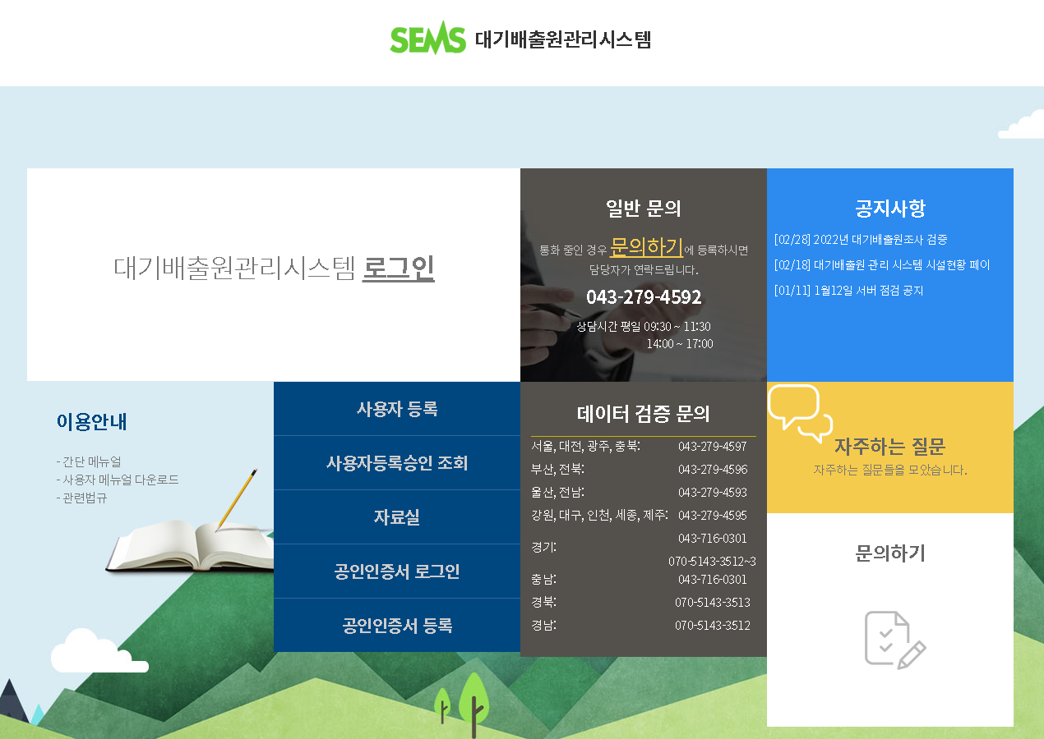Click the 공지사항 heading
Viewport: 1044px width, 739px height.
coord(889,209)
